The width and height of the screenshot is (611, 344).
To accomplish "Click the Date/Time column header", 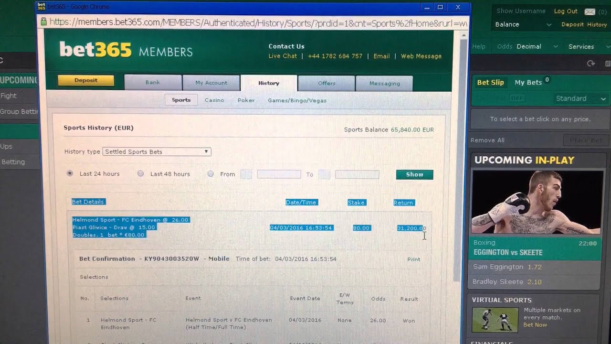I will click(x=301, y=202).
